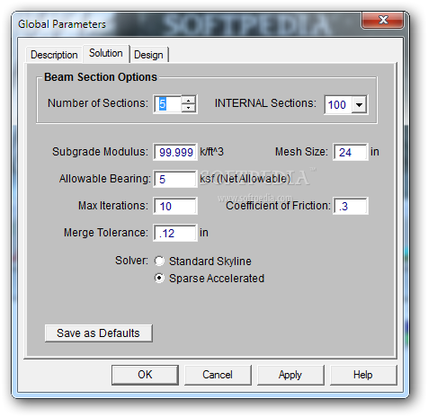The width and height of the screenshot is (428, 417).
Task: Close the Global Parameters dialog
Action: [x=383, y=21]
